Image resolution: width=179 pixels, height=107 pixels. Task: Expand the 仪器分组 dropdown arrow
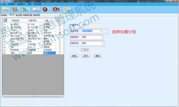pyautogui.click(x=100, y=31)
